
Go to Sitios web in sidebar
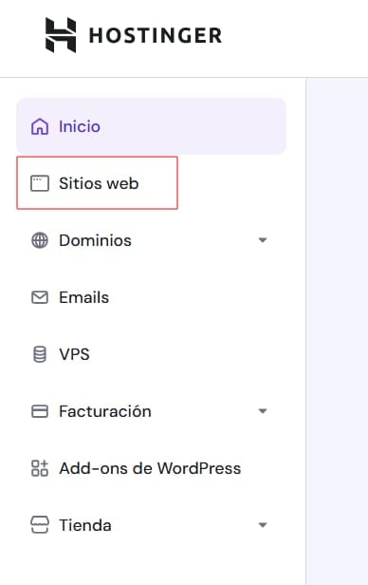97,183
